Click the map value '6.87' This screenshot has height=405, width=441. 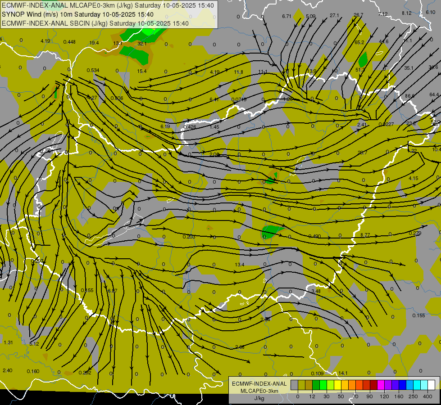[x=113, y=291]
